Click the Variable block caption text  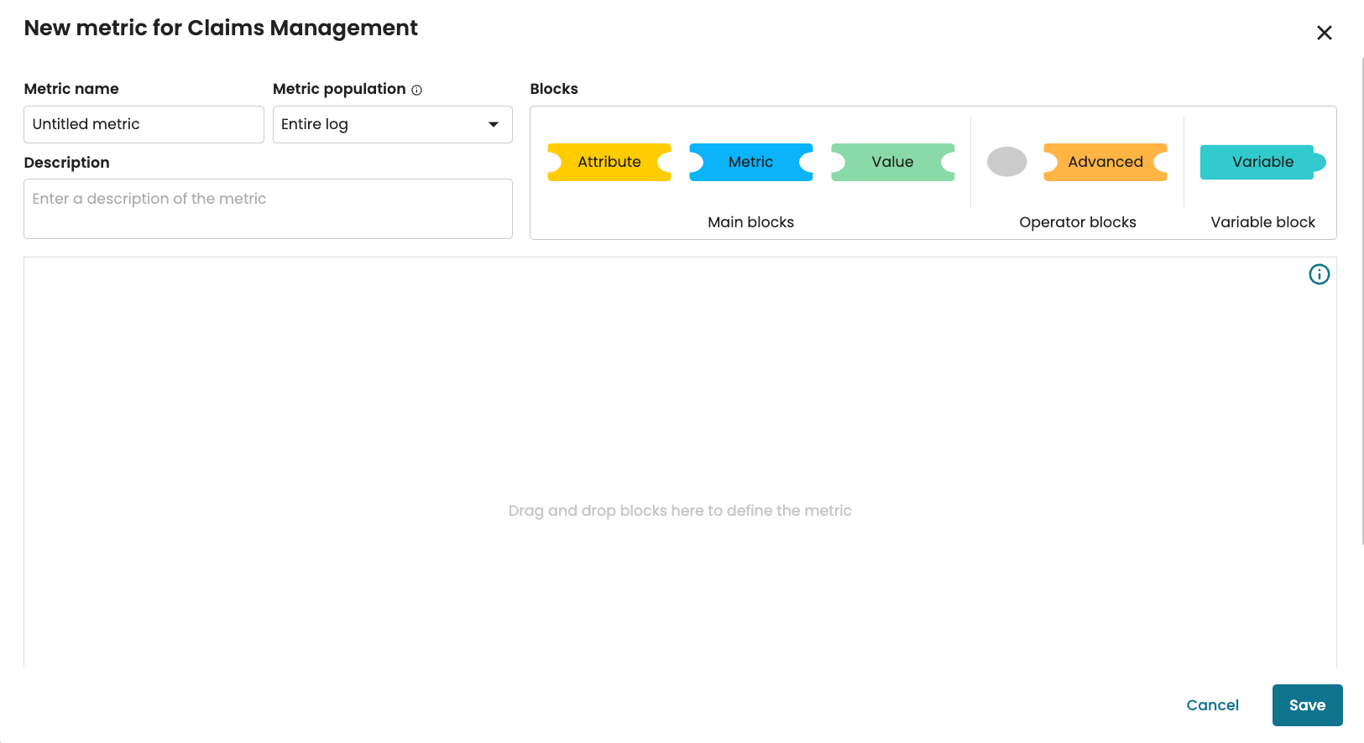(x=1262, y=222)
